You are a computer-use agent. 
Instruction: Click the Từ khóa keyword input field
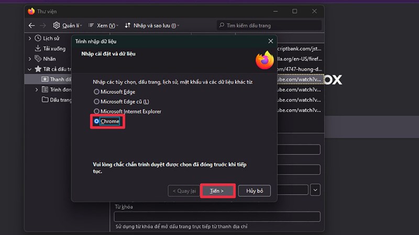coord(217,217)
